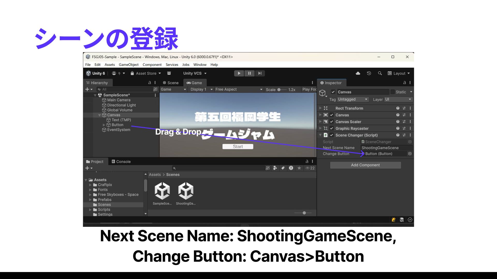497x279 pixels.
Task: Switch to the Console tab
Action: [x=121, y=162]
